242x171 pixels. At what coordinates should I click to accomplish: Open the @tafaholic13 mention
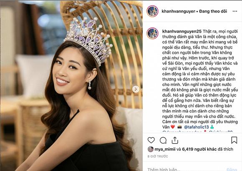[x=197, y=127]
